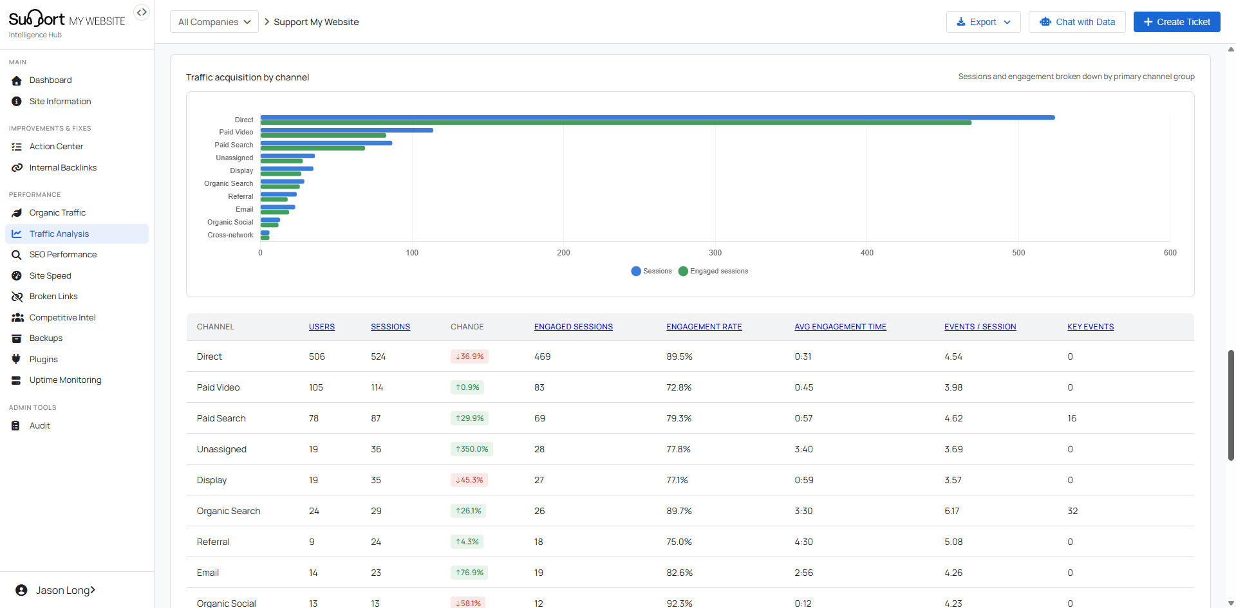This screenshot has width=1236, height=608.
Task: Click the Paid Video sessions bar
Action: tap(347, 130)
